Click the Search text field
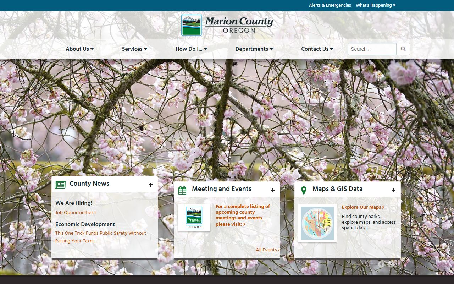The height and width of the screenshot is (284, 454). coord(372,49)
